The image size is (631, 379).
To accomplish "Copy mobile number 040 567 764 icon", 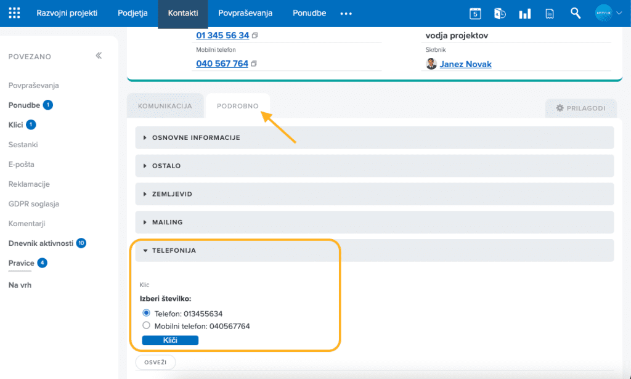I will click(x=254, y=63).
